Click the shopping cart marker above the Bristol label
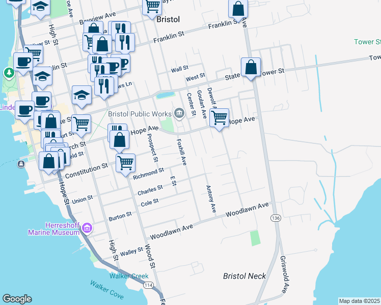 [152, 7]
